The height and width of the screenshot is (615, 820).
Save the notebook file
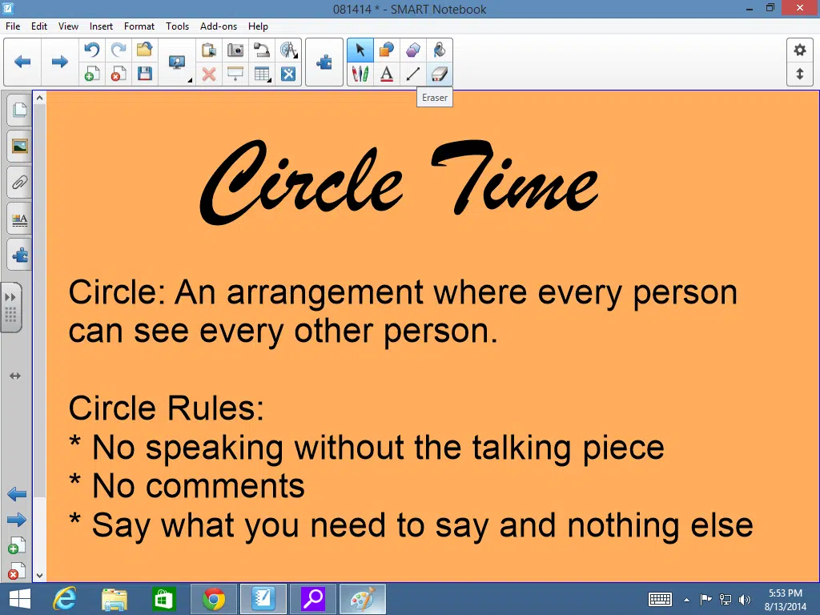144,74
